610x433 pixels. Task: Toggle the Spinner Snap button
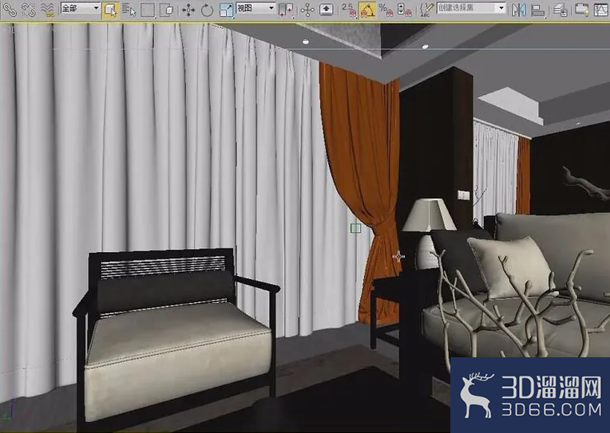pyautogui.click(x=405, y=10)
